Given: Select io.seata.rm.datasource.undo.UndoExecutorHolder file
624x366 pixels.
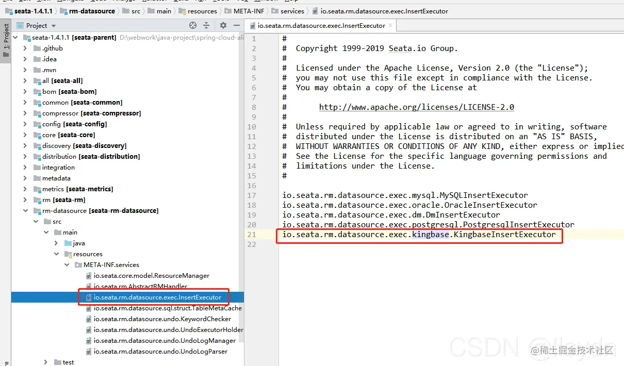Looking at the screenshot, I should click(x=127, y=330).
